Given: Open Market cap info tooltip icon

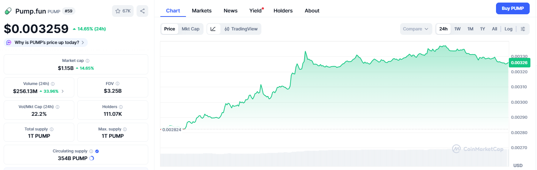Looking at the screenshot, I should (x=87, y=61).
